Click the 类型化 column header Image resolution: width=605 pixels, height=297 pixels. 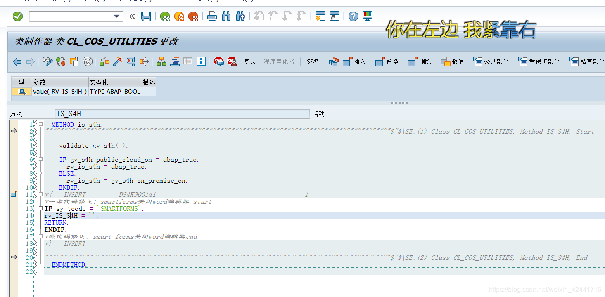(115, 82)
